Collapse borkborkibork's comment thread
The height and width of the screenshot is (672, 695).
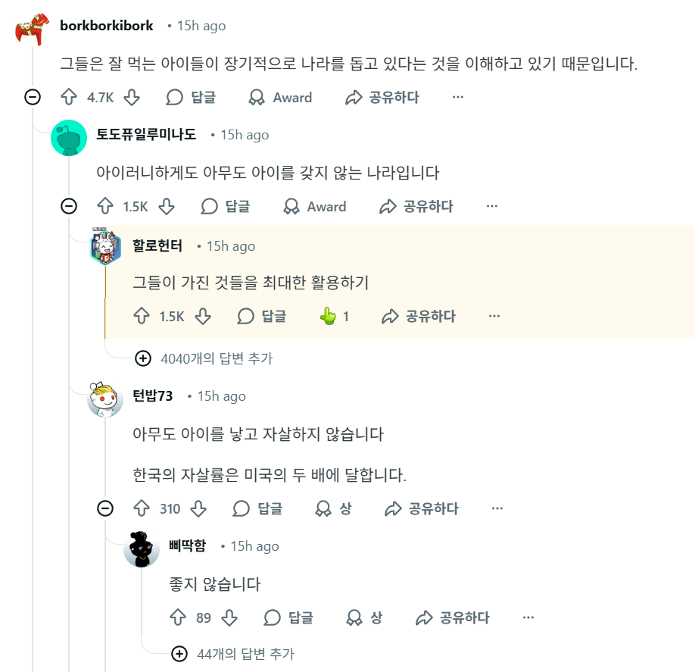pos(30,97)
